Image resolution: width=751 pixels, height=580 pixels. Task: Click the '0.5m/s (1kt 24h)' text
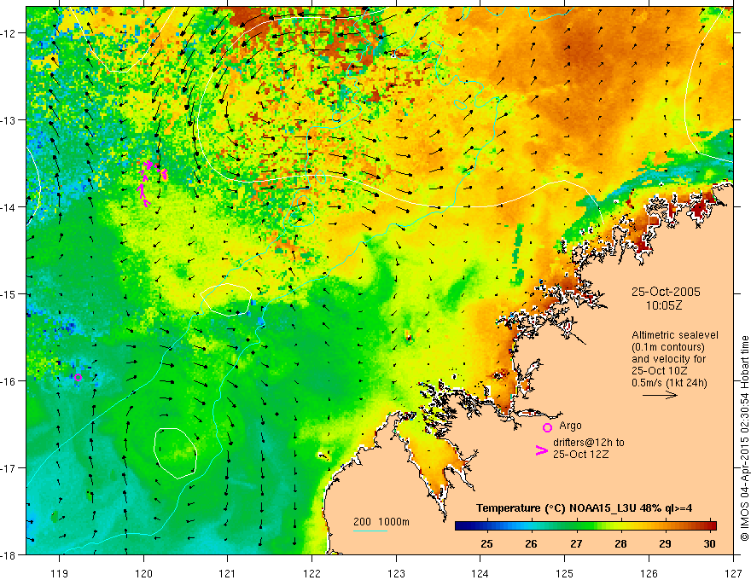click(x=669, y=383)
